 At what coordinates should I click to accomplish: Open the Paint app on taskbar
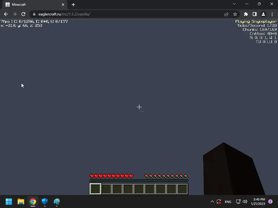pyautogui.click(x=57, y=201)
